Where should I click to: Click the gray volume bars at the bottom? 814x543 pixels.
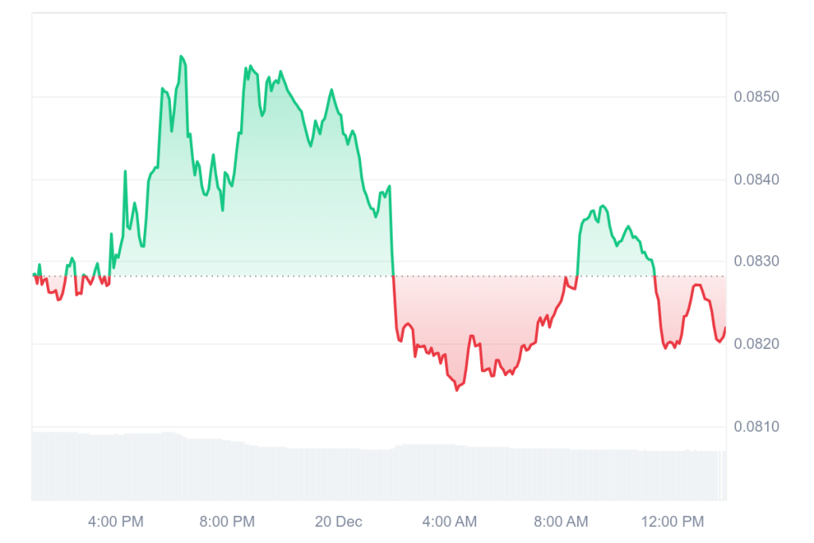tap(318, 473)
